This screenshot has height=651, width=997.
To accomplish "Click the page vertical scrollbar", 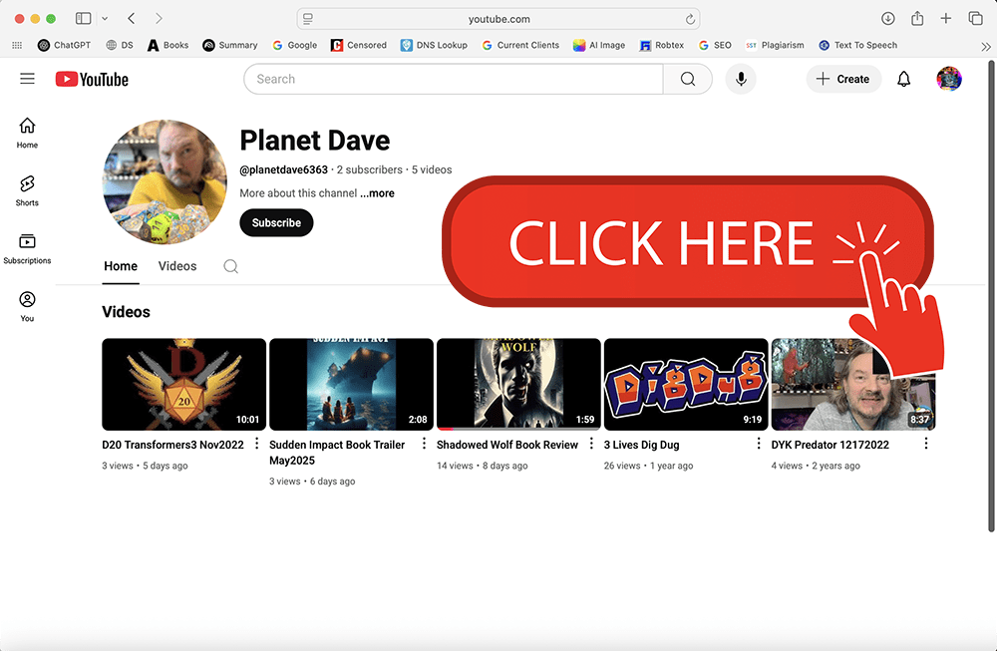I will point(991,296).
